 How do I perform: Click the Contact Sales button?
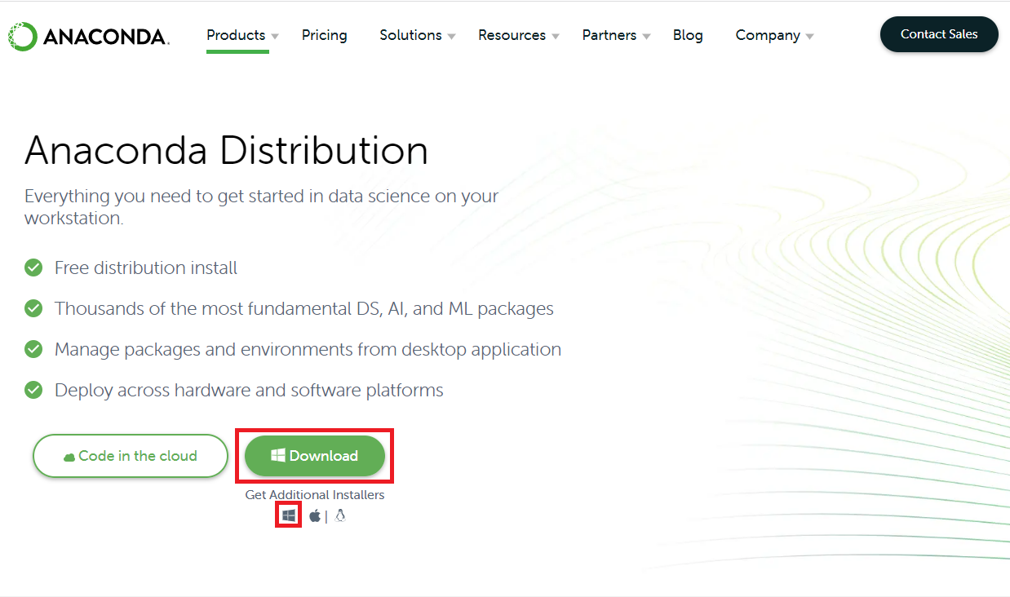click(939, 34)
